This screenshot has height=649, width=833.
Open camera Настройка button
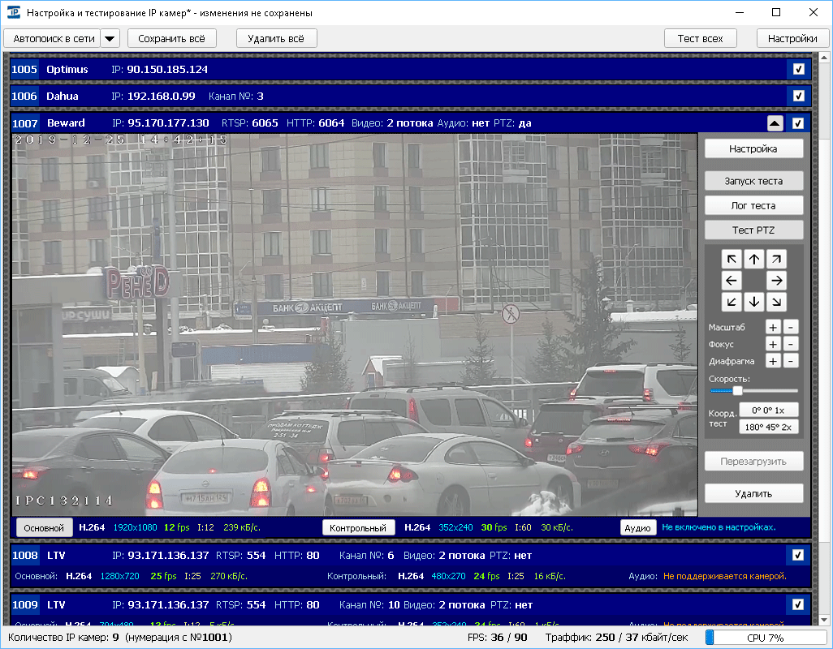tap(753, 148)
